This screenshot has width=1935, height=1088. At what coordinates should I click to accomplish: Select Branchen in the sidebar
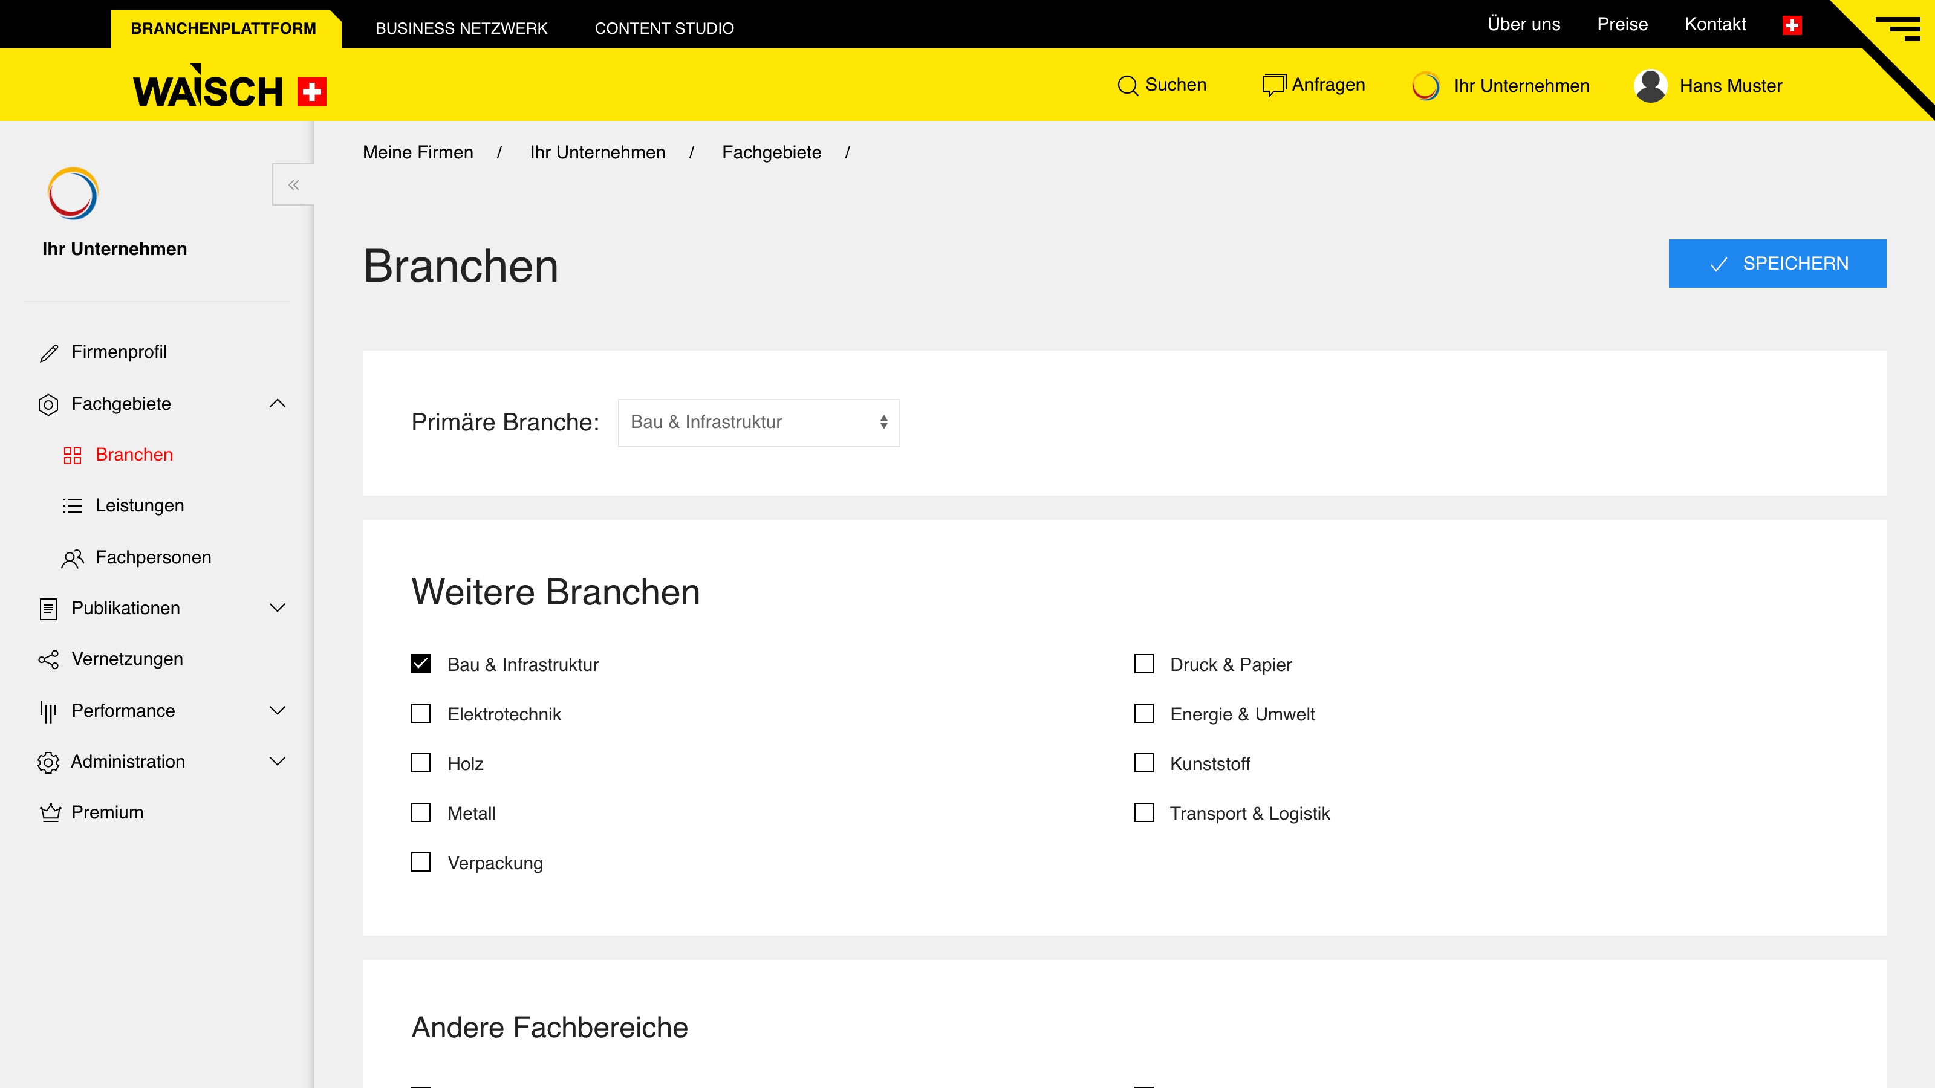(x=134, y=455)
